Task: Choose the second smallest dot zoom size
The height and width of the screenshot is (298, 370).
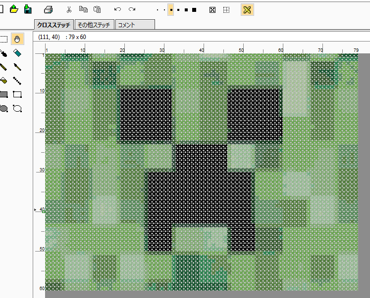Action: [x=164, y=10]
